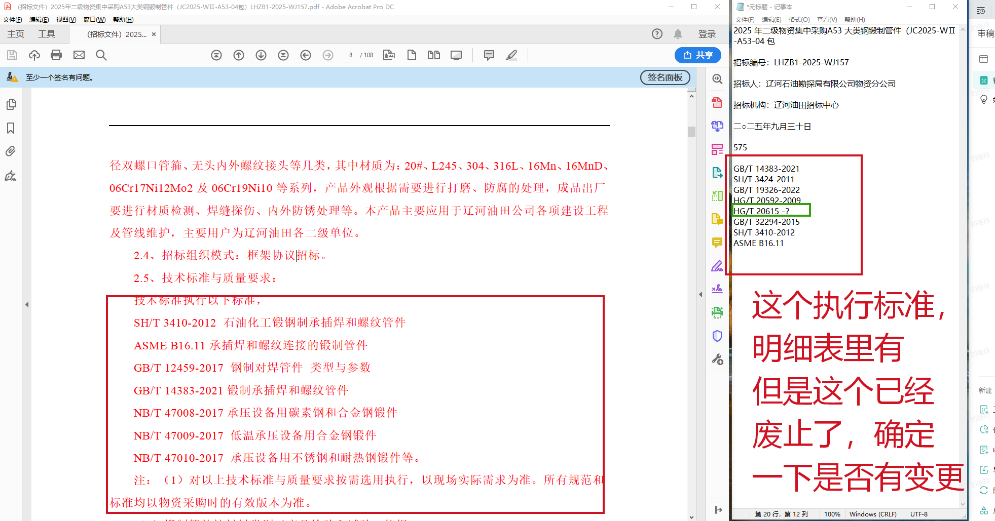Save the PDF with the floppy disk icon
The height and width of the screenshot is (521, 995).
tap(12, 55)
